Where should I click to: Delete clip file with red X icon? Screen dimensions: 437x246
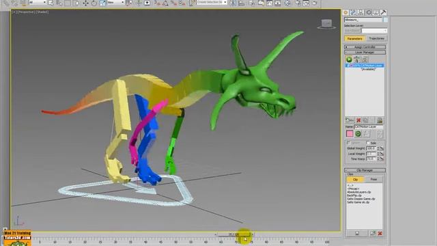pos(380,233)
